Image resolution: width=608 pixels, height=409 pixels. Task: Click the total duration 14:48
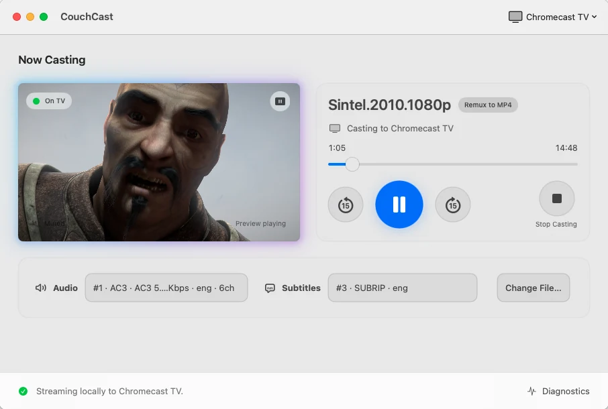point(566,148)
